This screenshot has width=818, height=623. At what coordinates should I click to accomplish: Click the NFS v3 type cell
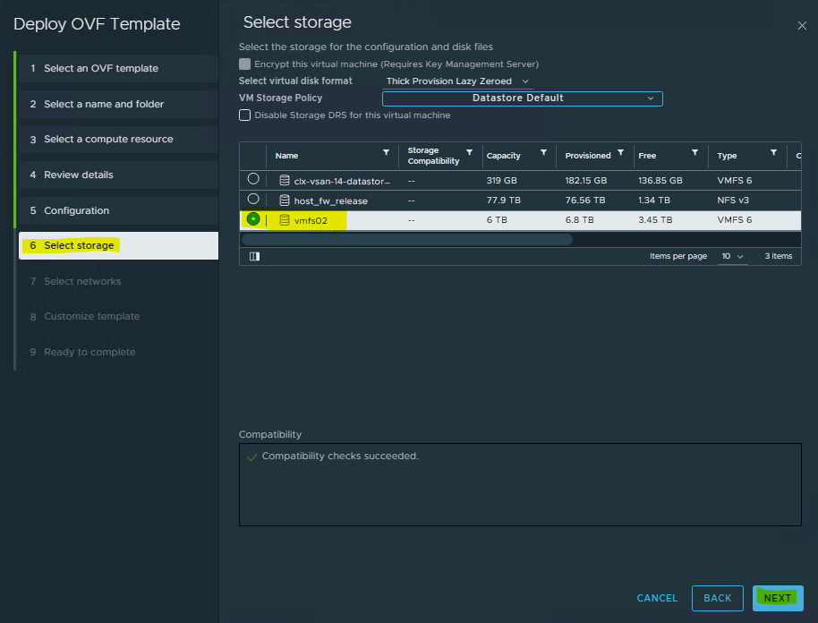733,201
